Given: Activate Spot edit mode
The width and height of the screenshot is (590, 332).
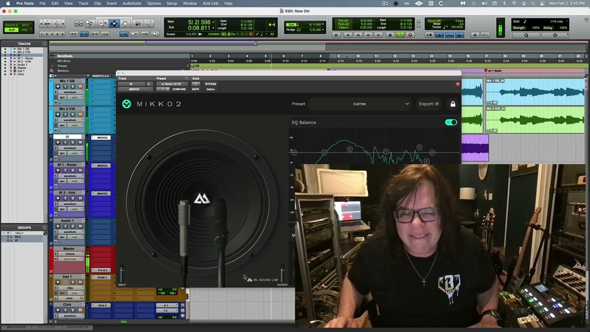Looking at the screenshot, I should [25, 25].
